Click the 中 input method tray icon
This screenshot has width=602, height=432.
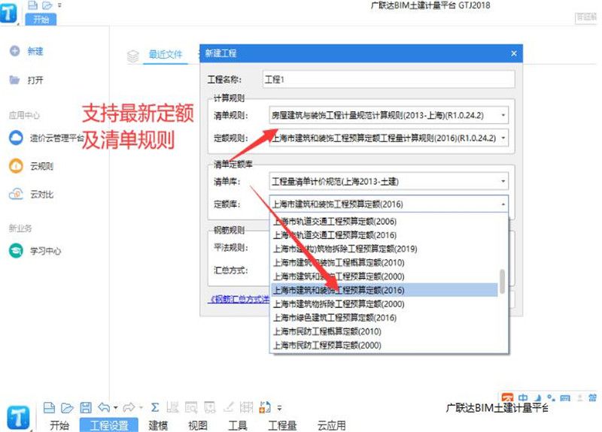coord(523,398)
